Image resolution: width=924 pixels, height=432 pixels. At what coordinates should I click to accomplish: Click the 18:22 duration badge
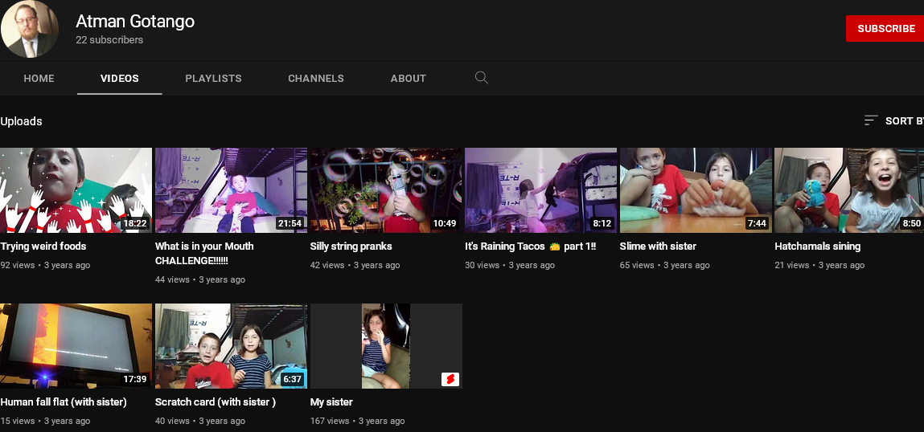coord(134,224)
